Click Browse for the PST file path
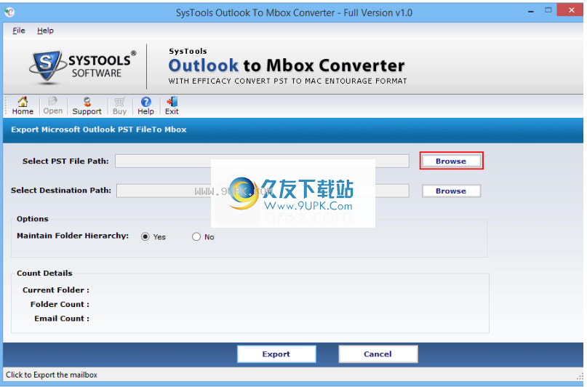The height and width of the screenshot is (387, 587). click(x=451, y=161)
